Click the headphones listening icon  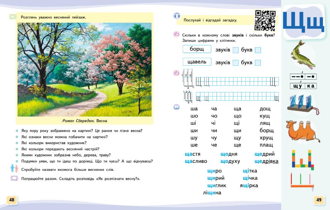(x=177, y=16)
